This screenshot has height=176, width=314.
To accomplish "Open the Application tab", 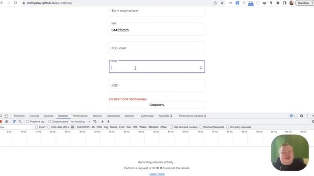I will coord(113,116).
